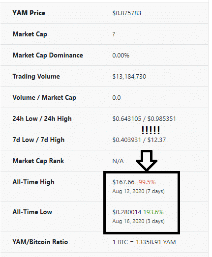Click the exclamation marks annotation
Screen dimensions: 212x257
point(151,130)
